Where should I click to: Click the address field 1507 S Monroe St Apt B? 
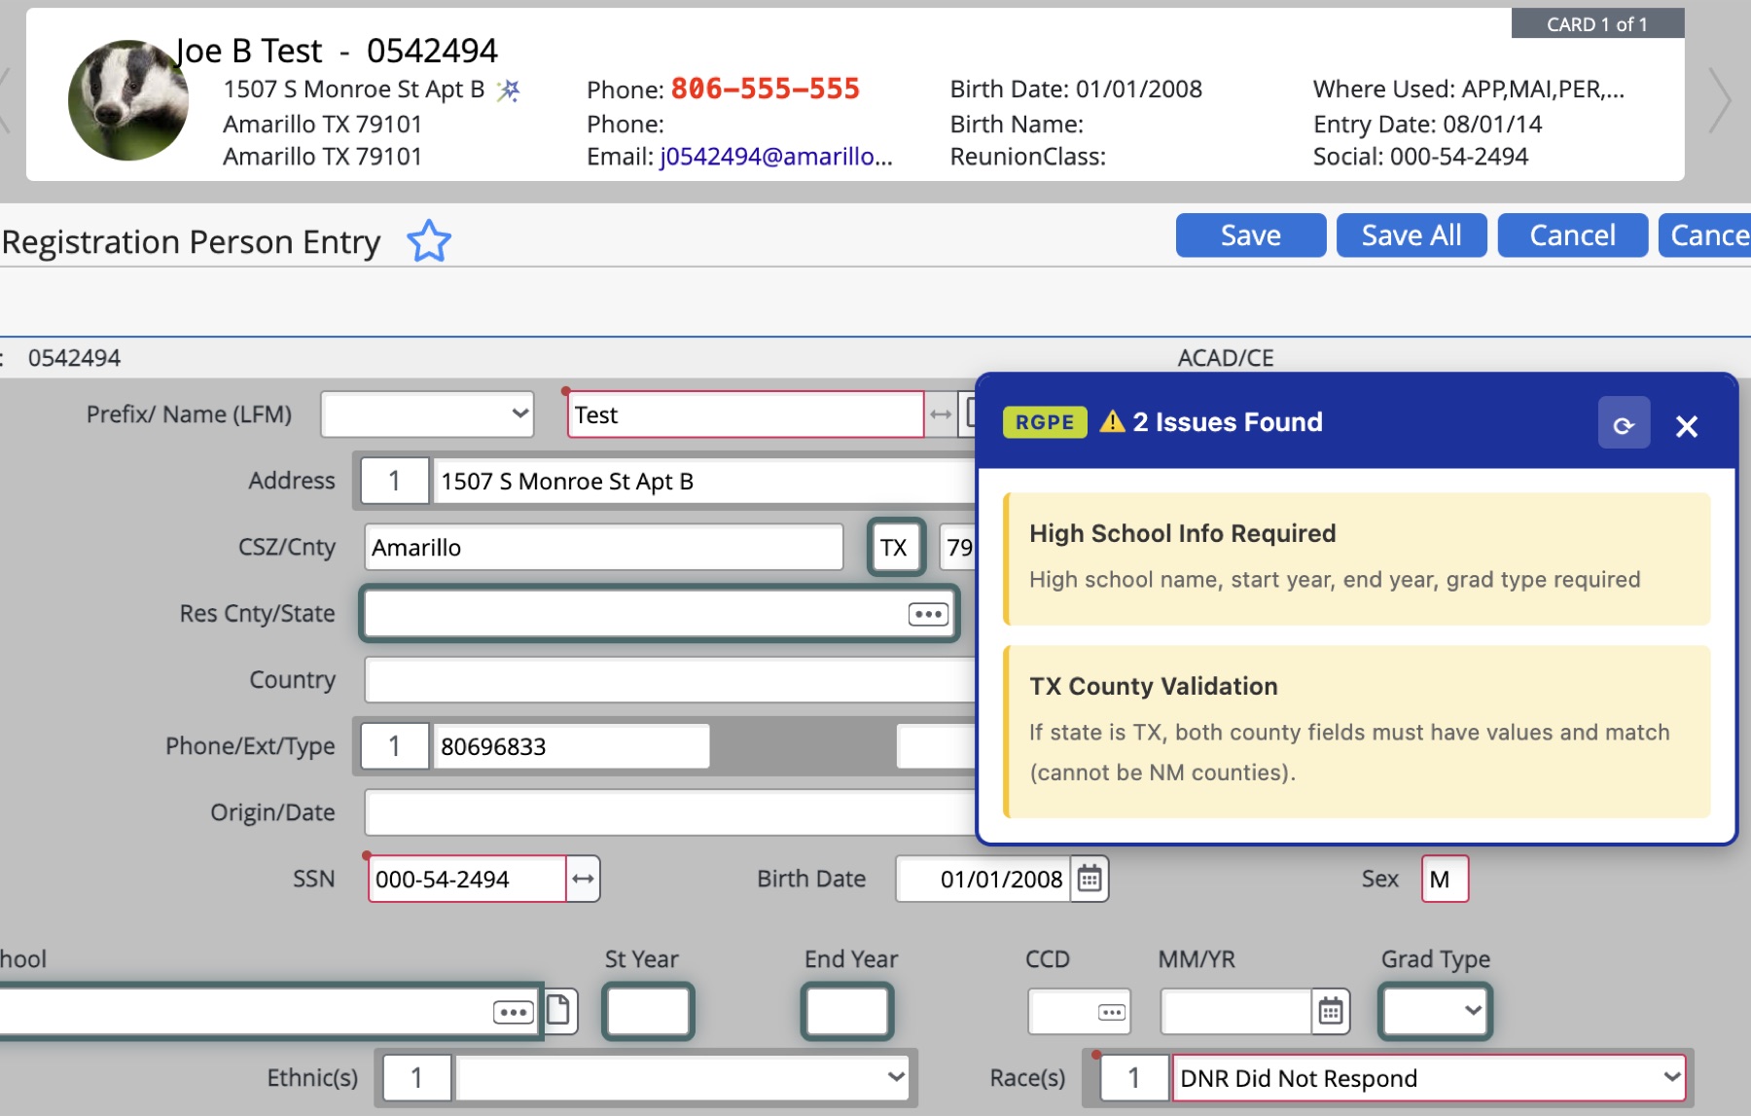click(x=704, y=482)
